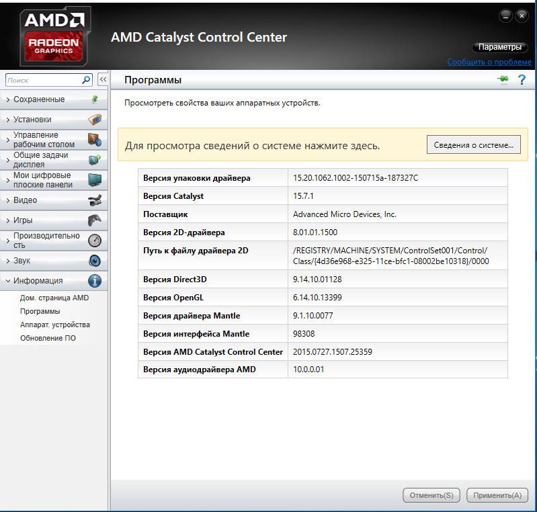Select Аппарат. устройства item
The image size is (537, 512).
coord(55,325)
